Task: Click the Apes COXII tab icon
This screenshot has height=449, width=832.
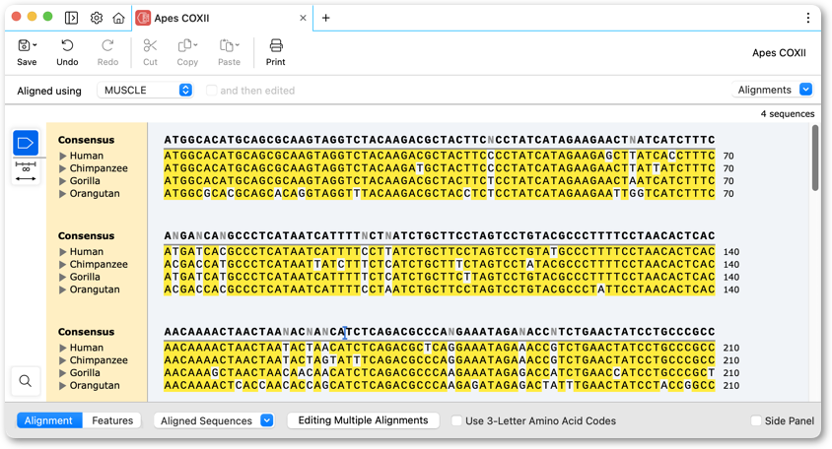Action: pos(143,18)
